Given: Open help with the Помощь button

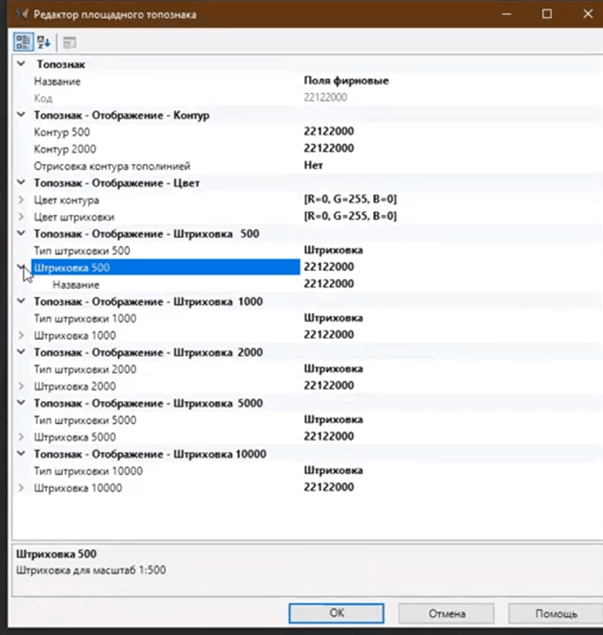Looking at the screenshot, I should 555,614.
